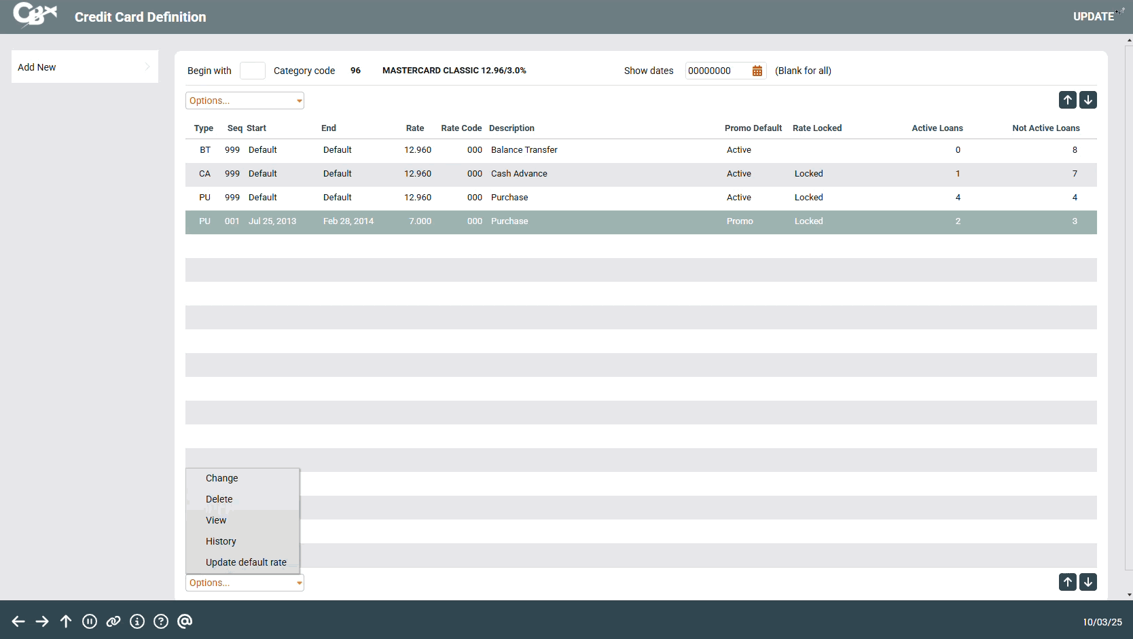Image resolution: width=1133 pixels, height=639 pixels.
Task: Click the back arrow in bottom toolbar
Action: pyautogui.click(x=18, y=621)
